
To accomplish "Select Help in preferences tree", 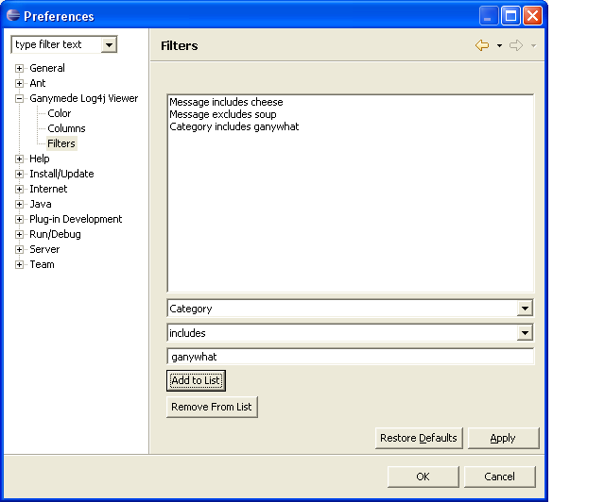I will point(40,159).
